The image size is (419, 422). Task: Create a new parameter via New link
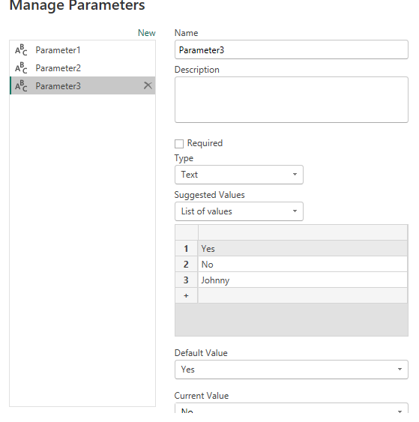(x=146, y=33)
